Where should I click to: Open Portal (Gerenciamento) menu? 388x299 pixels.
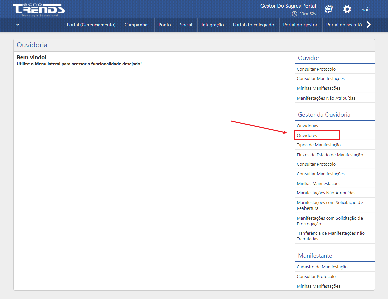pos(91,25)
